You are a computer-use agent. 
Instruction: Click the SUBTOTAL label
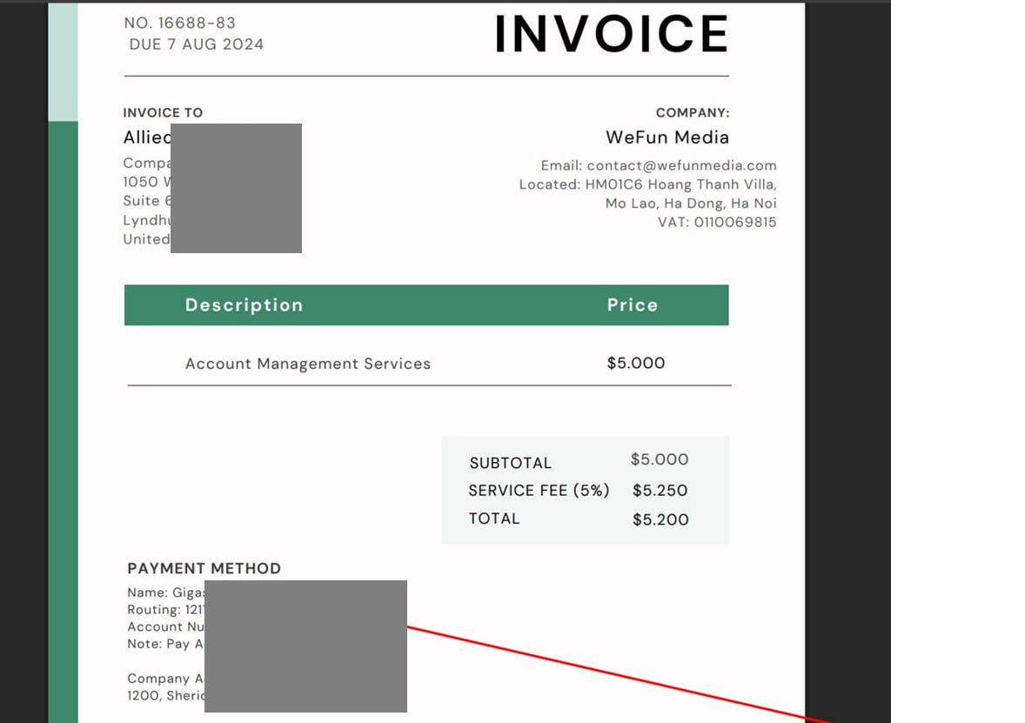pyautogui.click(x=510, y=463)
